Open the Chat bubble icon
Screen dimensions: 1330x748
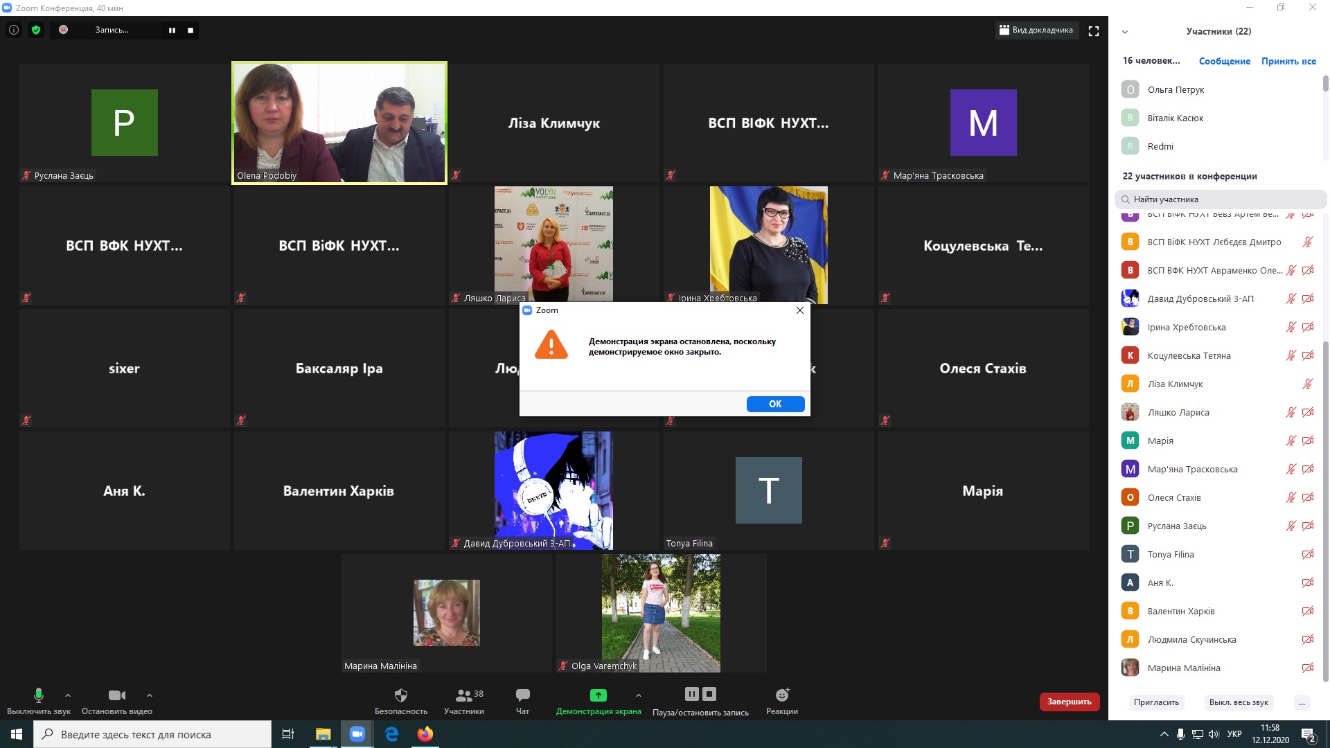click(x=522, y=695)
